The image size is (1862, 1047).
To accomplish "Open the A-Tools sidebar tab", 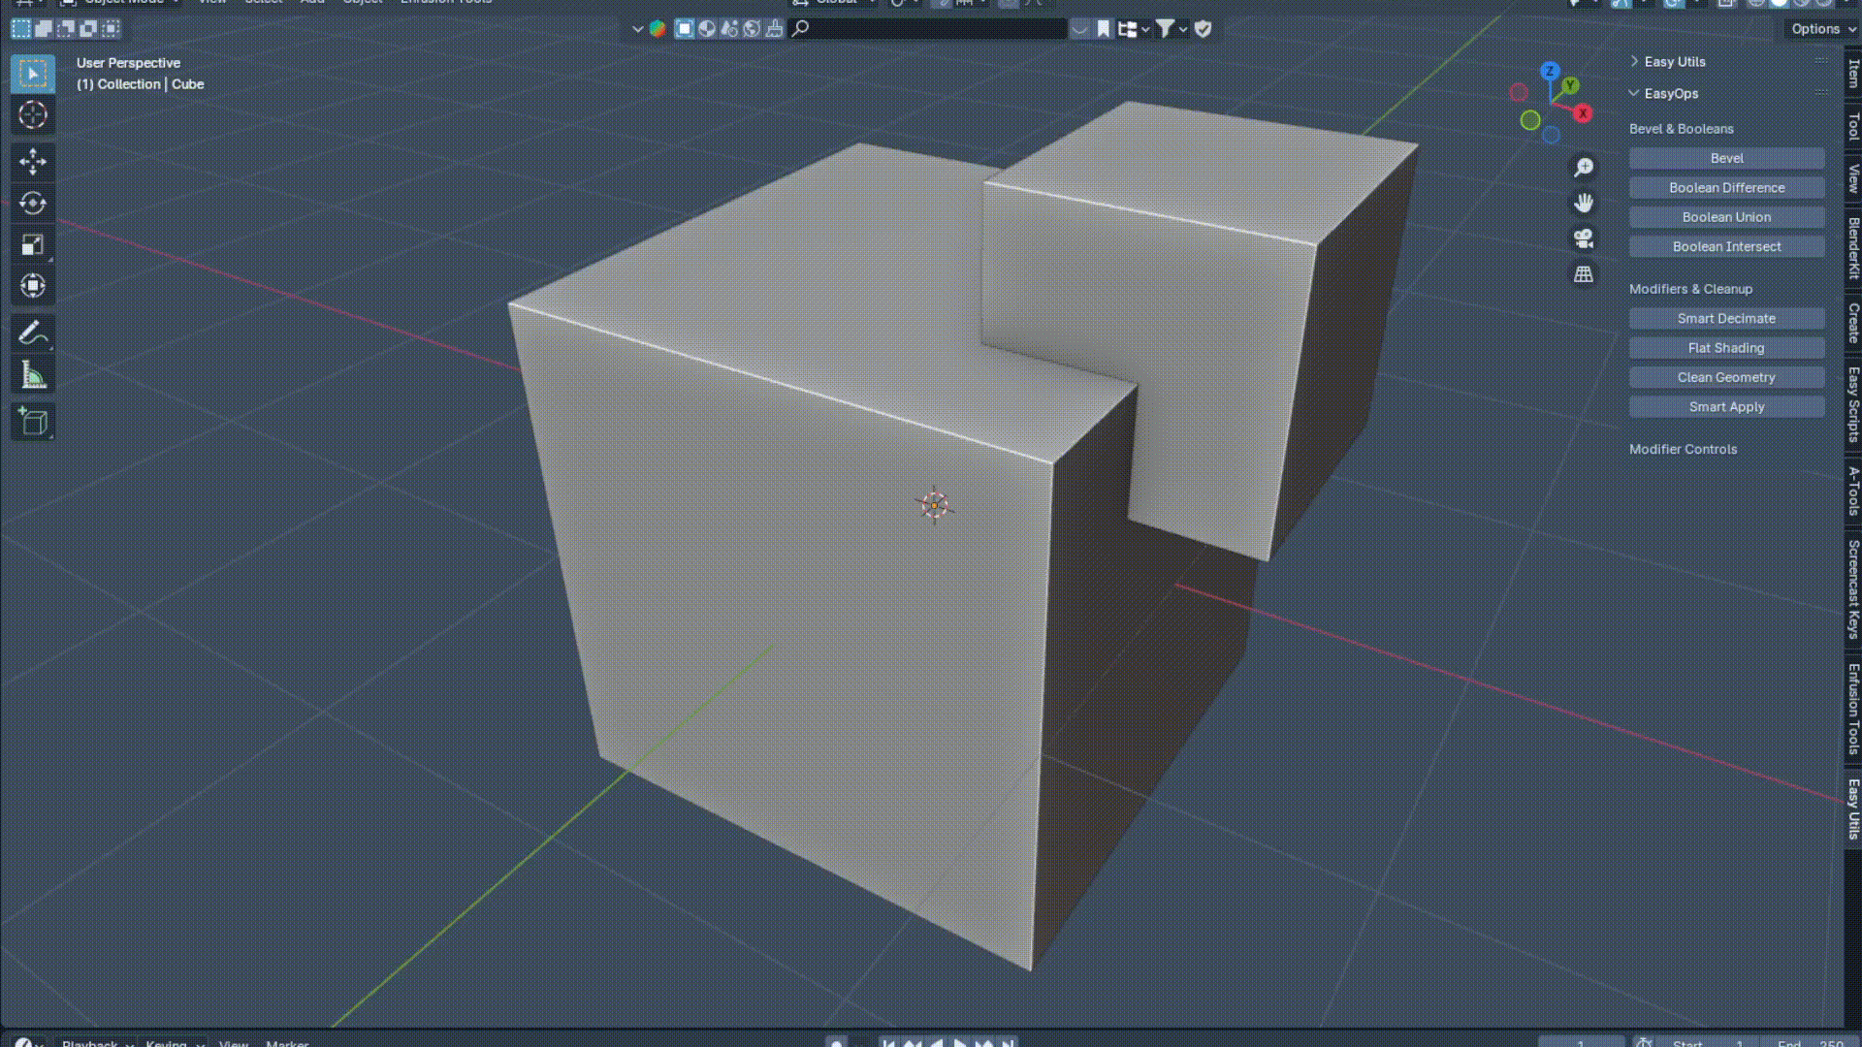I will point(1853,492).
